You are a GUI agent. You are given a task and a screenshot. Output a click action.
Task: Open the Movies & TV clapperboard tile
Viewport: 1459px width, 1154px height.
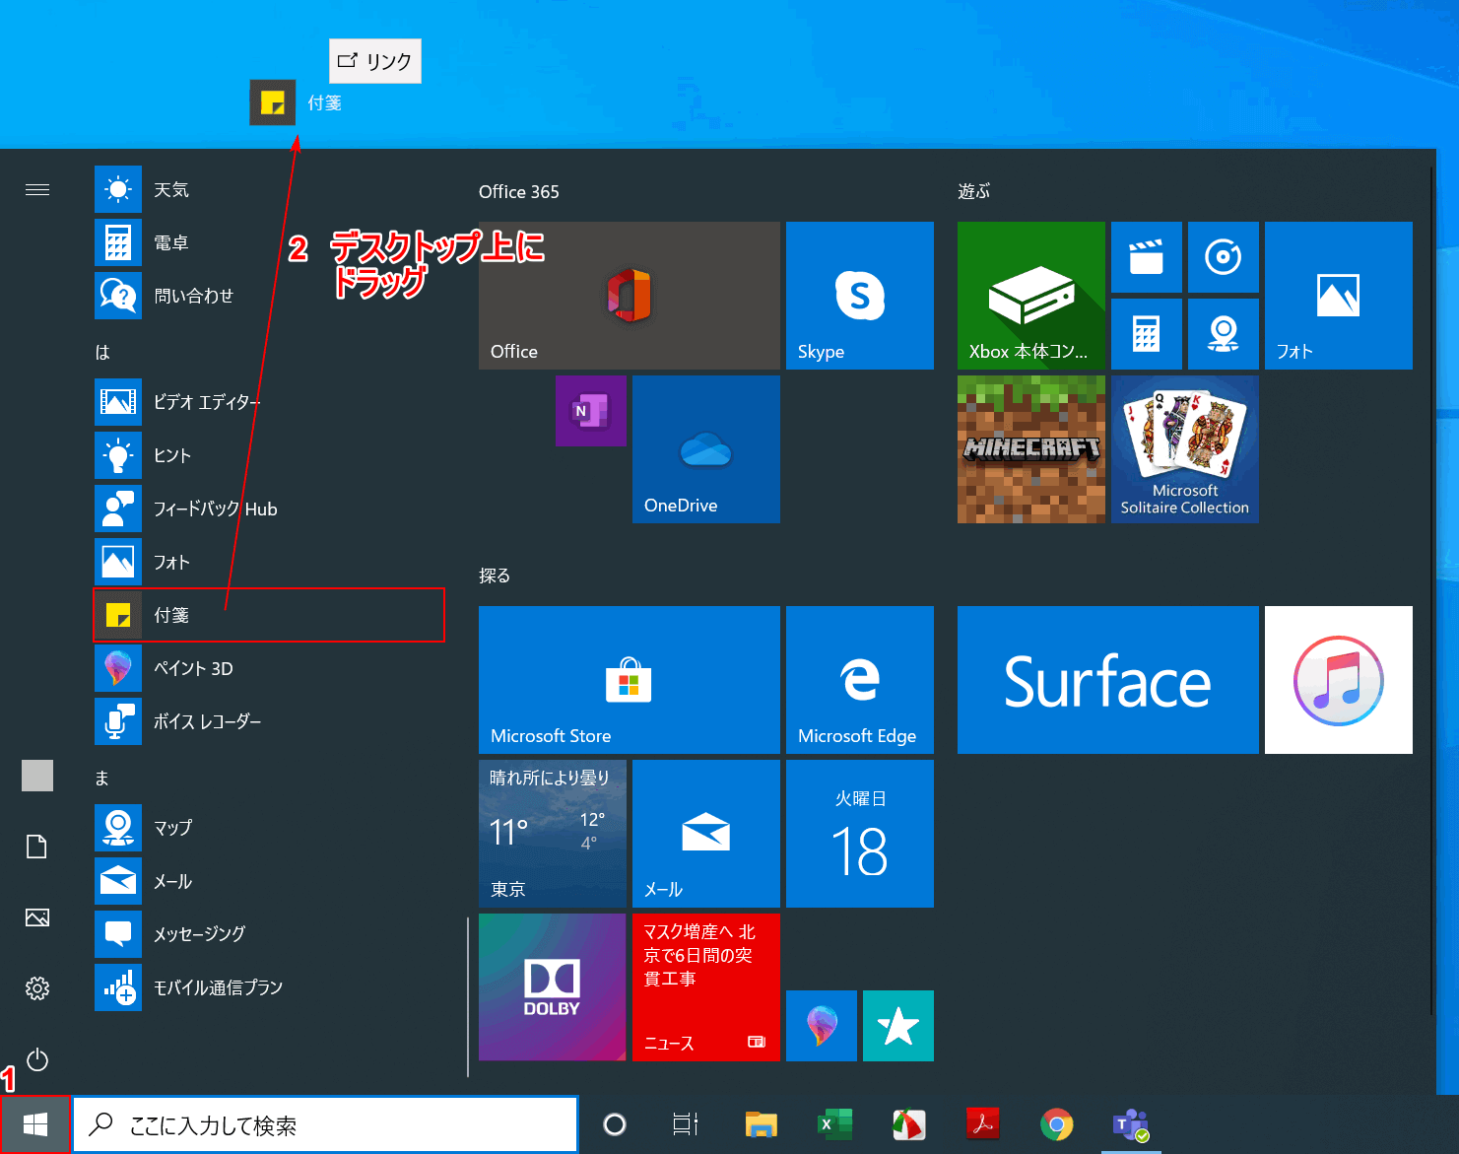tap(1147, 257)
